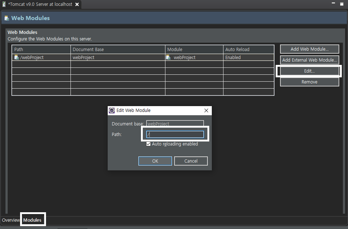Close the Tomcat v9.0 Server editor tab
The image size is (348, 229).
pyautogui.click(x=77, y=4)
